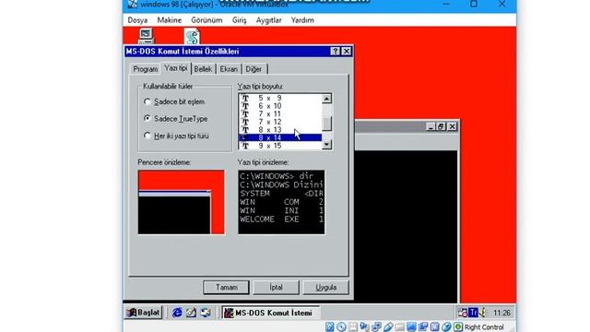Select the Sadece TrueType radio button
Image resolution: width=590 pixels, height=332 pixels.
[x=147, y=119]
